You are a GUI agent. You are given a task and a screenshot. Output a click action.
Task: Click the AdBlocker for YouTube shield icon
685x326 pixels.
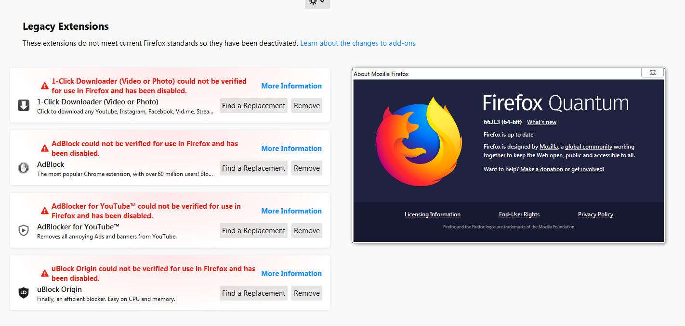[24, 230]
